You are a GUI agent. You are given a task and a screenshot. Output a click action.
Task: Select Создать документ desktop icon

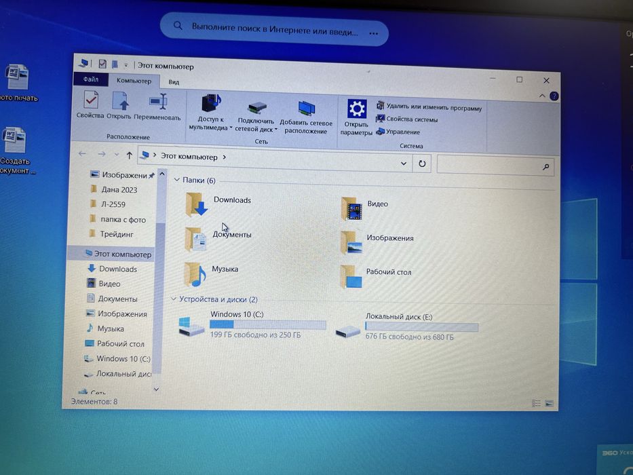point(16,151)
